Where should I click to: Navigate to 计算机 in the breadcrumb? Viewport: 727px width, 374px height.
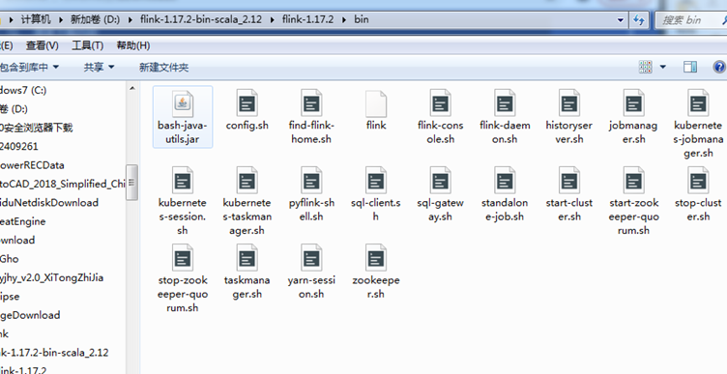[x=36, y=19]
